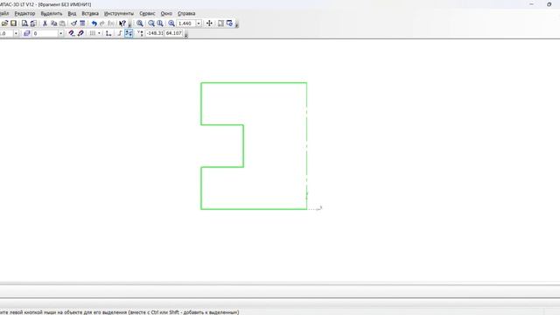Click the zoom out magnifier icon
Viewport: 560px width, 315px height.
coord(160,24)
